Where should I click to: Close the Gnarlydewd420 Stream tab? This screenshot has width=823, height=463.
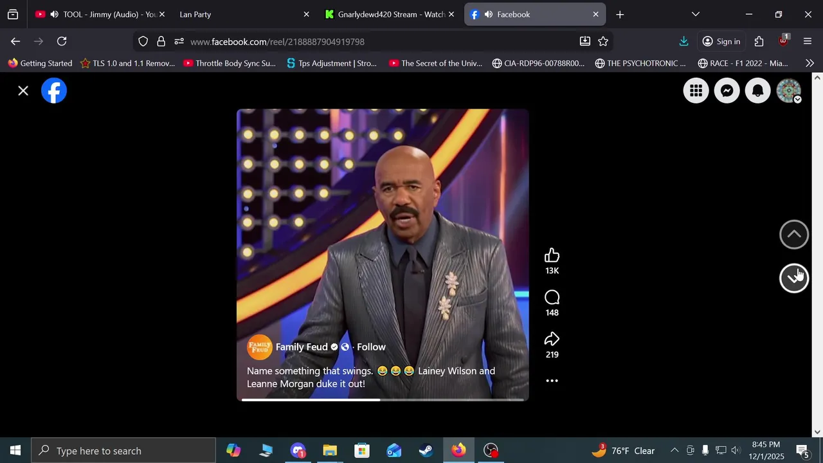[x=451, y=14]
